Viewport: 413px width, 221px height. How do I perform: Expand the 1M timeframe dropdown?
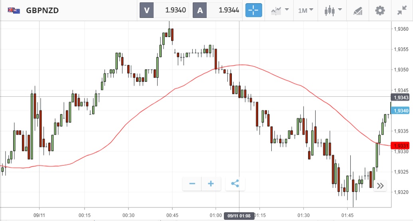[x=306, y=10]
